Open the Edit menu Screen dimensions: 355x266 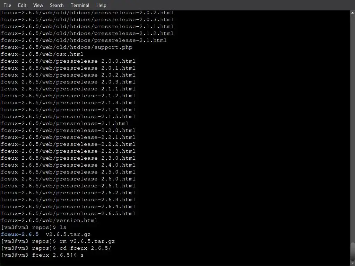click(x=22, y=5)
